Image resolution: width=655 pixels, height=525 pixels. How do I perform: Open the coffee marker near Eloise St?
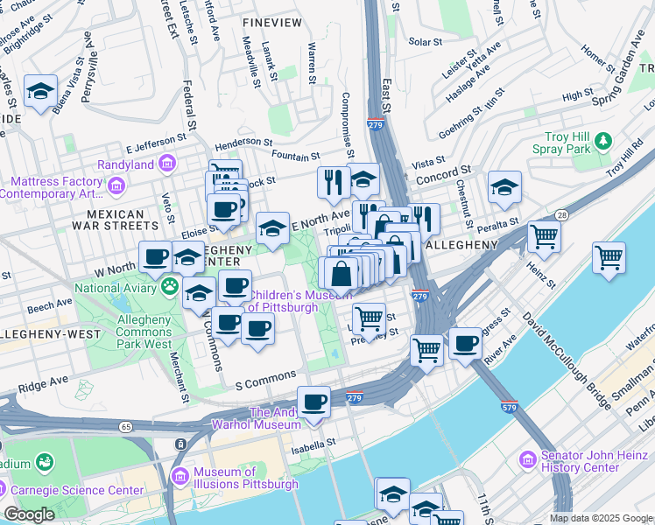(x=223, y=211)
